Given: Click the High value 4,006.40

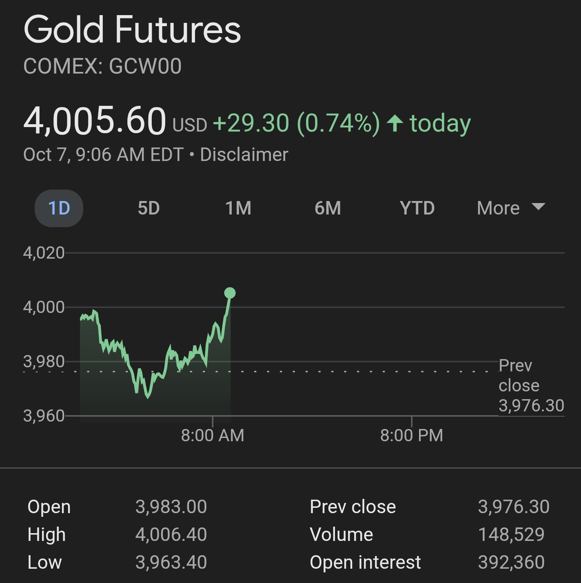Looking at the screenshot, I should pyautogui.click(x=171, y=535).
